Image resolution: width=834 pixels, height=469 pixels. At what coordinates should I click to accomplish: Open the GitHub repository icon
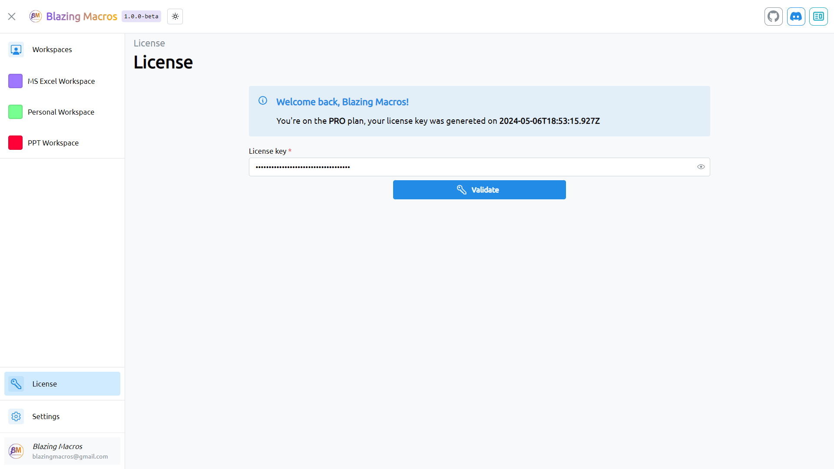(x=774, y=17)
